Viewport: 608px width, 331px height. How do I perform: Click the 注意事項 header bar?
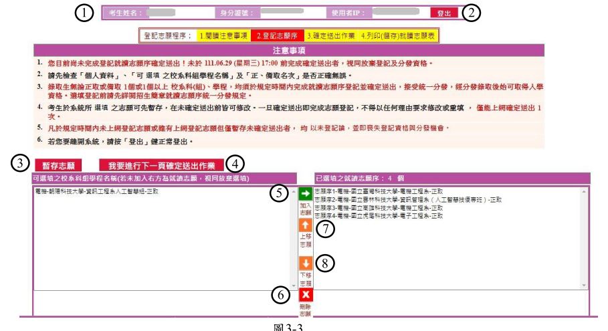[x=289, y=50]
